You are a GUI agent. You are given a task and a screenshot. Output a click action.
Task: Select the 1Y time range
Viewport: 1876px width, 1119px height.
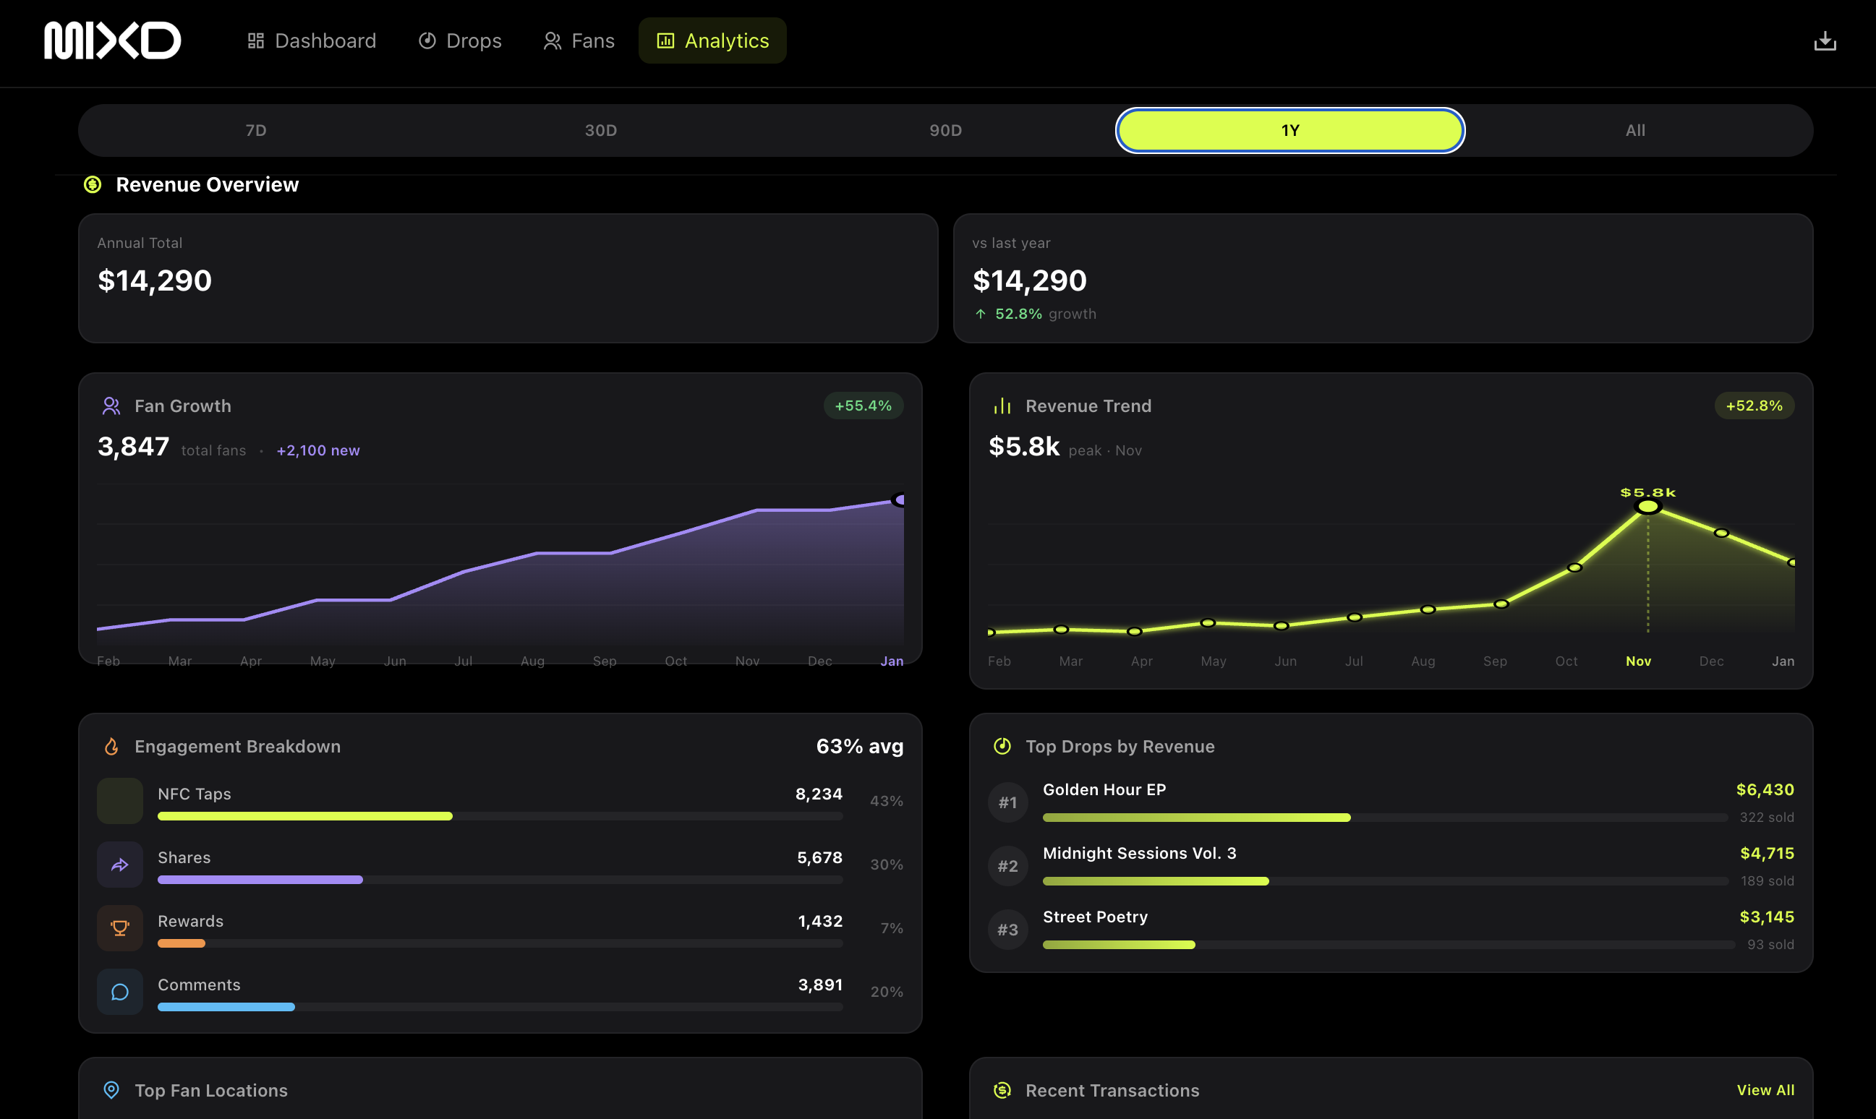[1291, 130]
